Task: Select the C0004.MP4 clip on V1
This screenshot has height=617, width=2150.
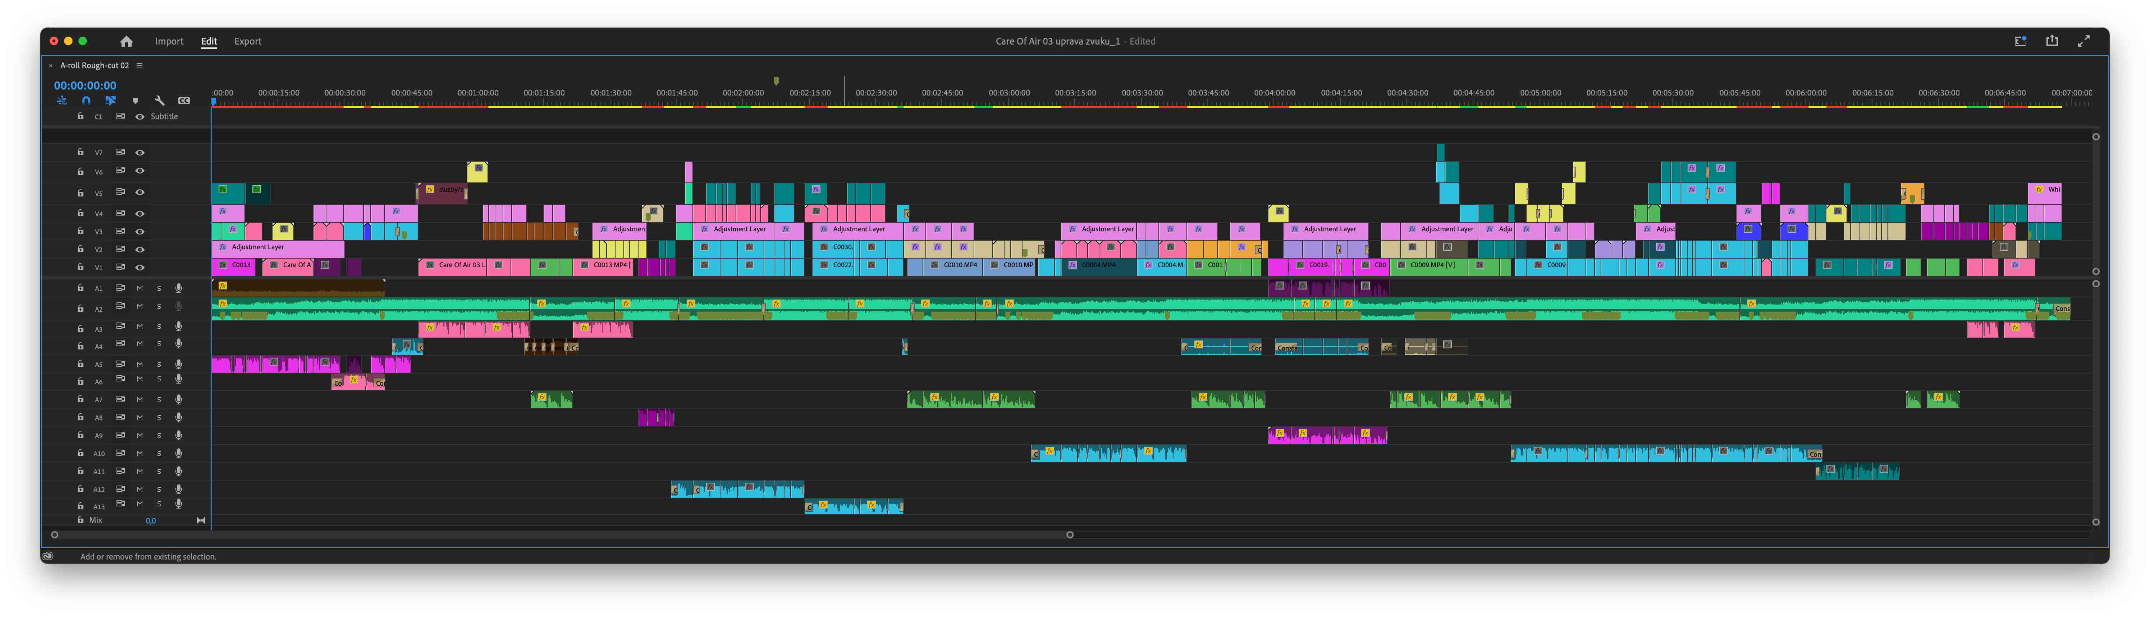Action: [x=1098, y=267]
